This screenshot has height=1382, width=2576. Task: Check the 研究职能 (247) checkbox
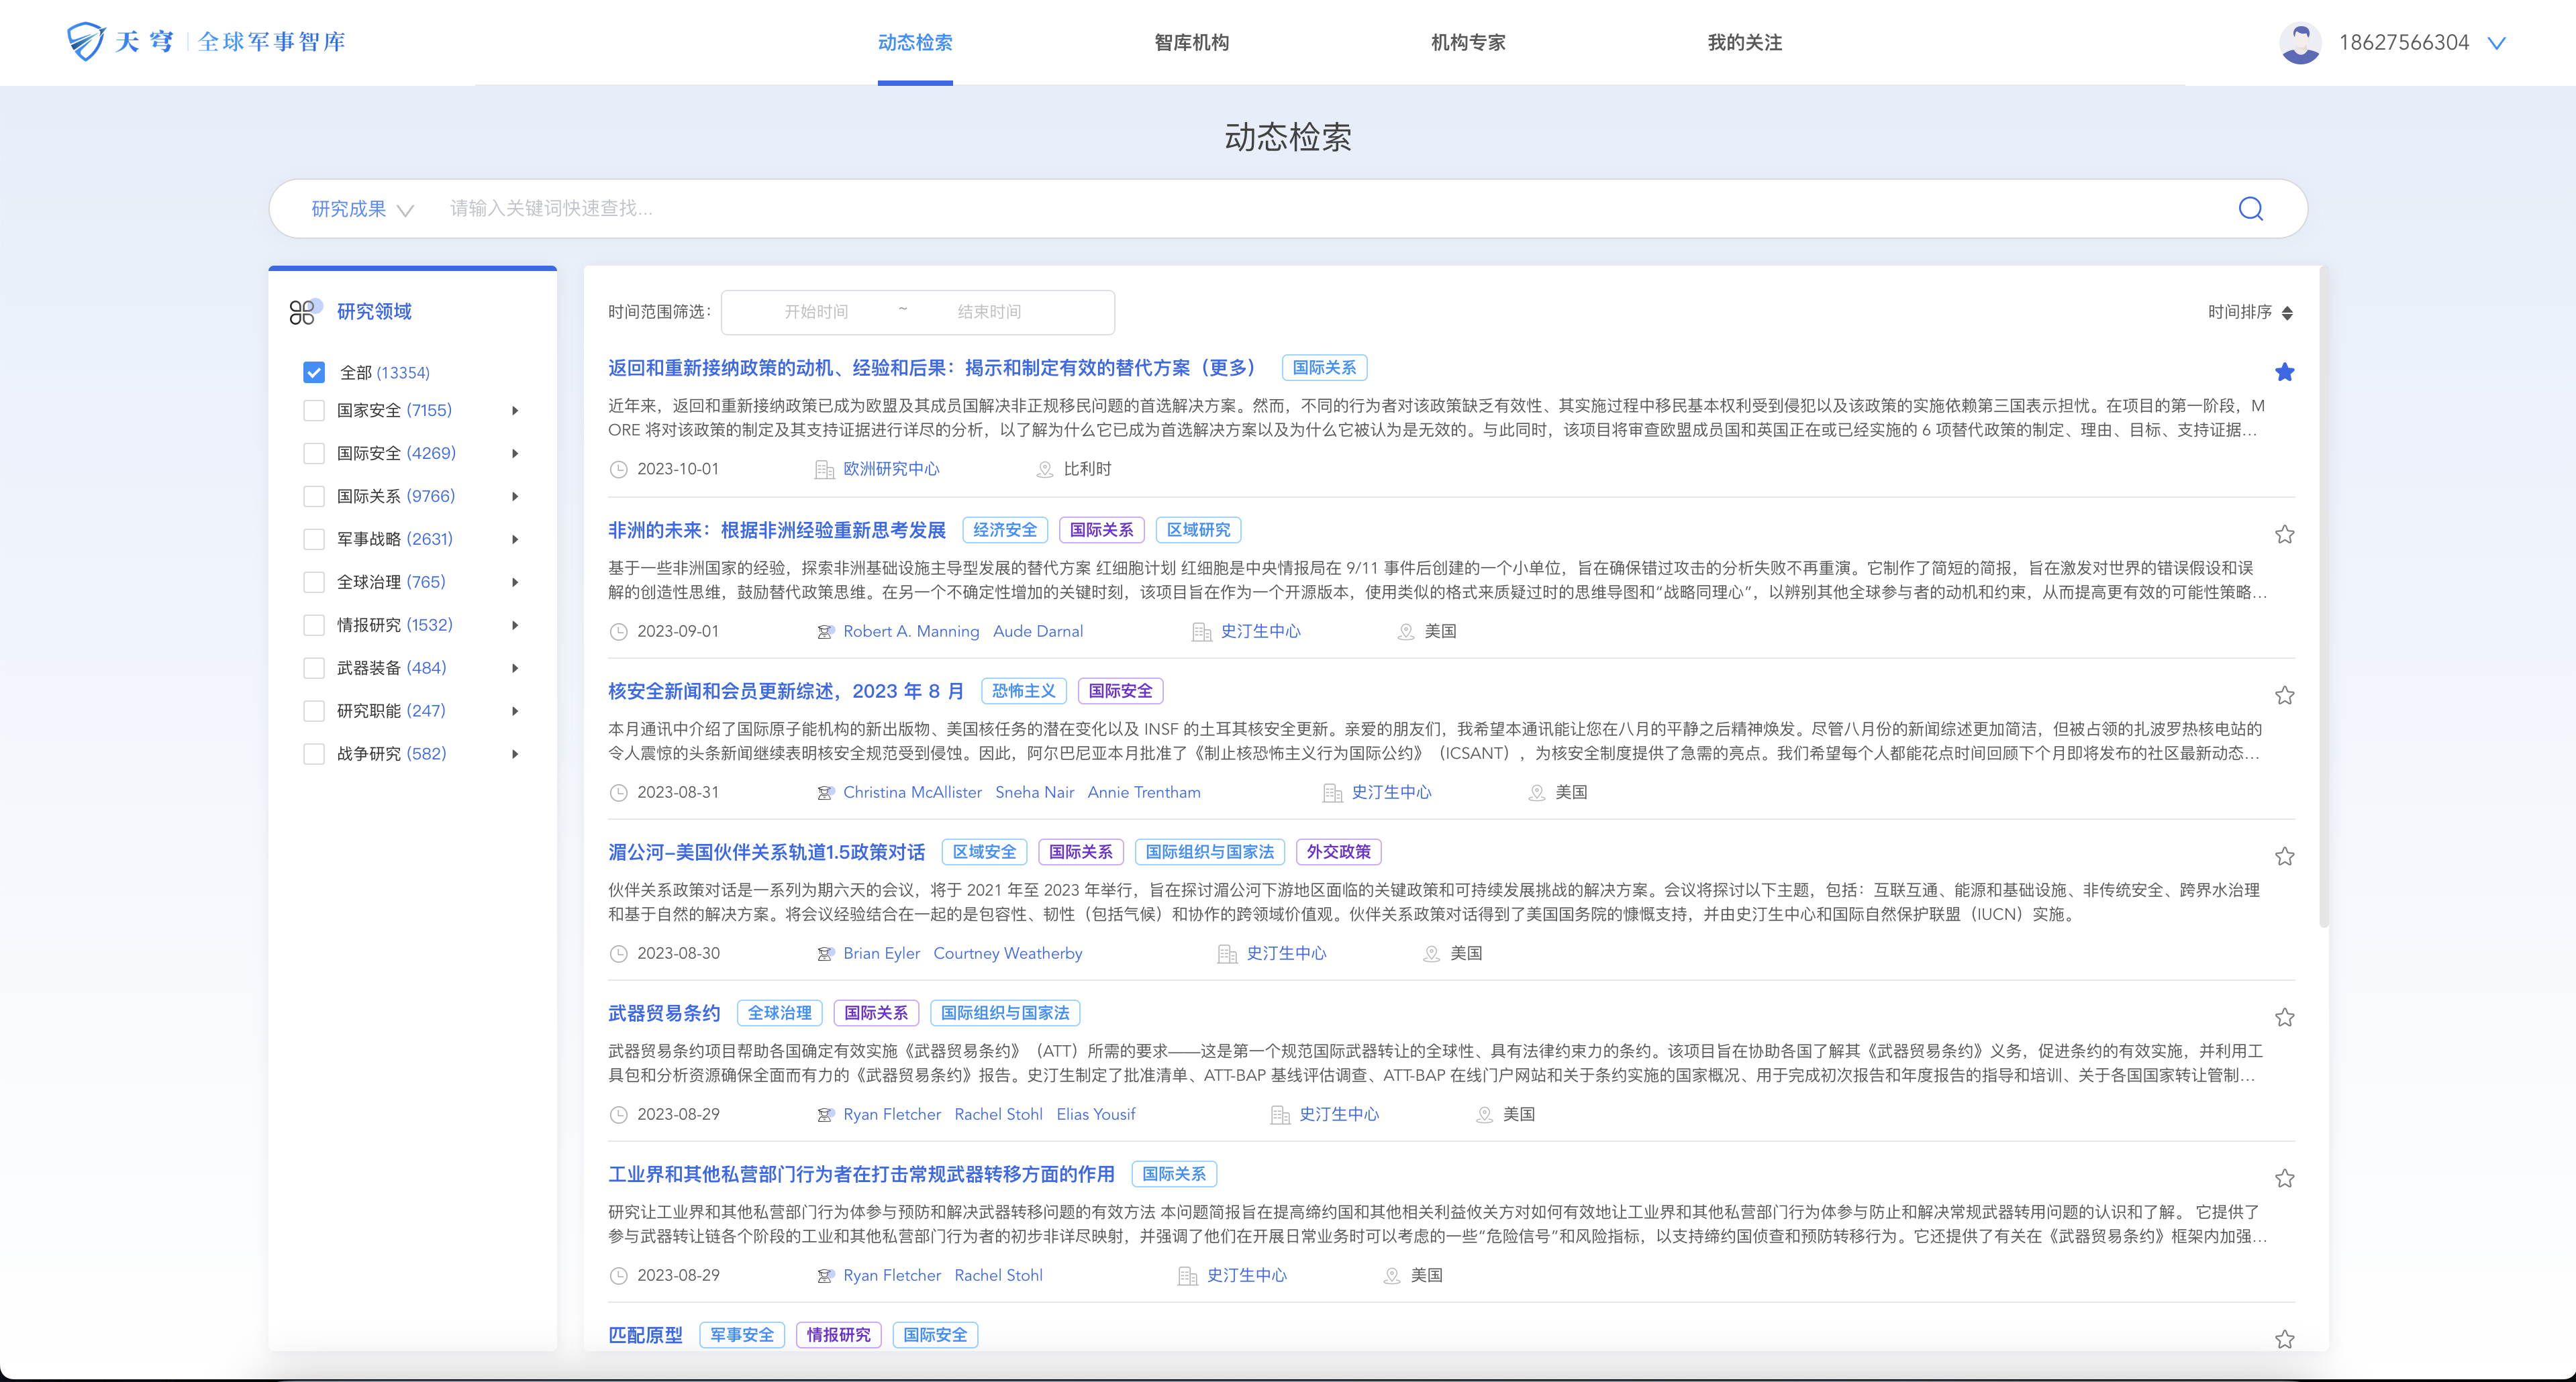pos(314,712)
